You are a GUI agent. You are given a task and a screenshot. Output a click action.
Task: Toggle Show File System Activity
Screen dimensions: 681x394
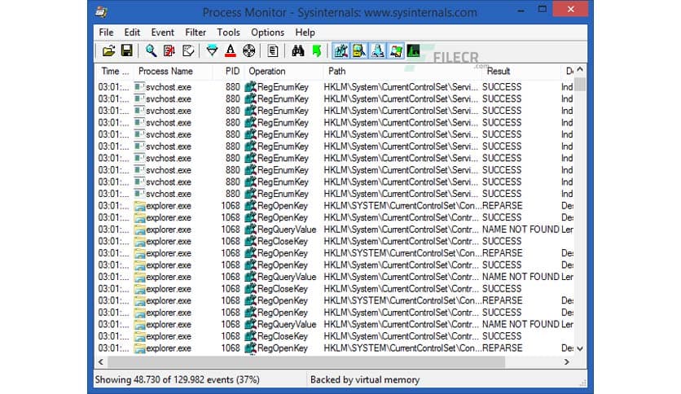(x=359, y=50)
